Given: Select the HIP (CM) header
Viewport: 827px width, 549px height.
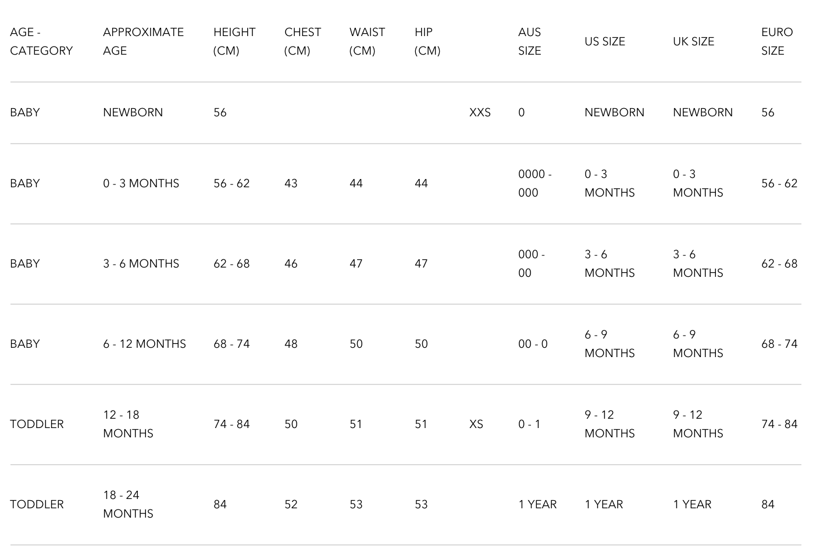Looking at the screenshot, I should (x=427, y=41).
